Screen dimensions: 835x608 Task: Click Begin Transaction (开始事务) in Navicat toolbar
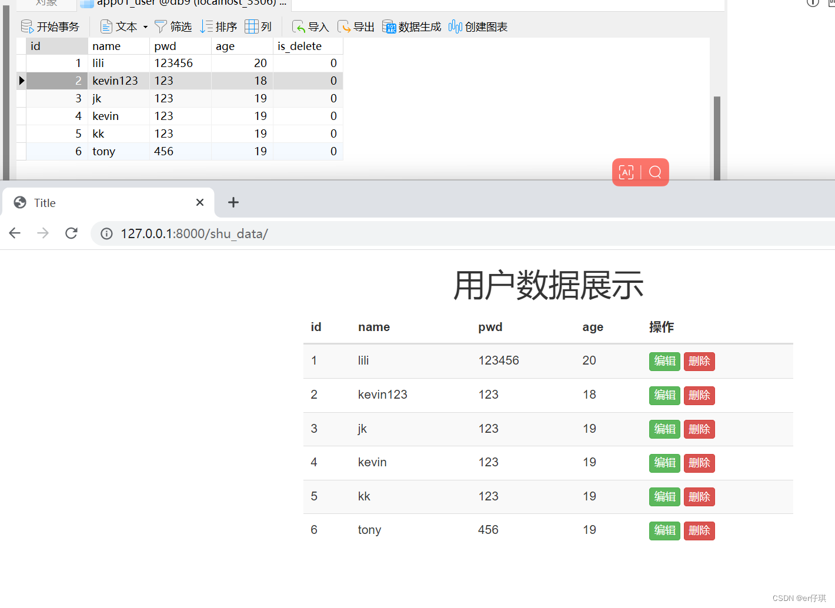pyautogui.click(x=50, y=26)
